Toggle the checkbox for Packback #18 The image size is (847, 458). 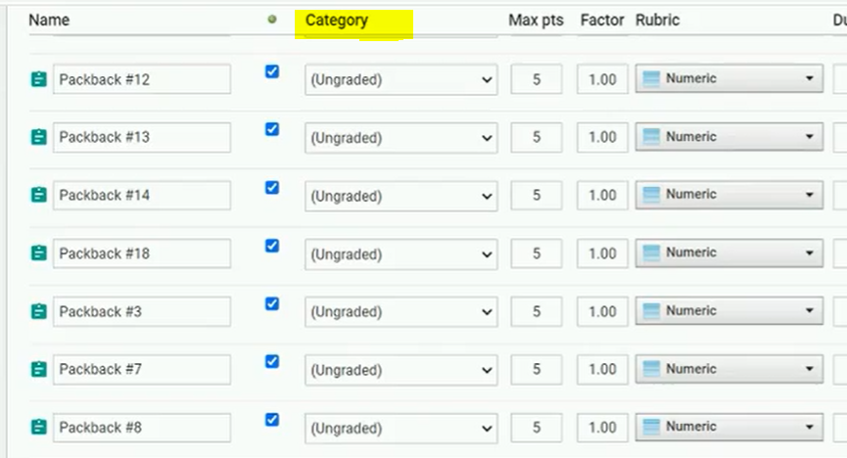pos(272,246)
